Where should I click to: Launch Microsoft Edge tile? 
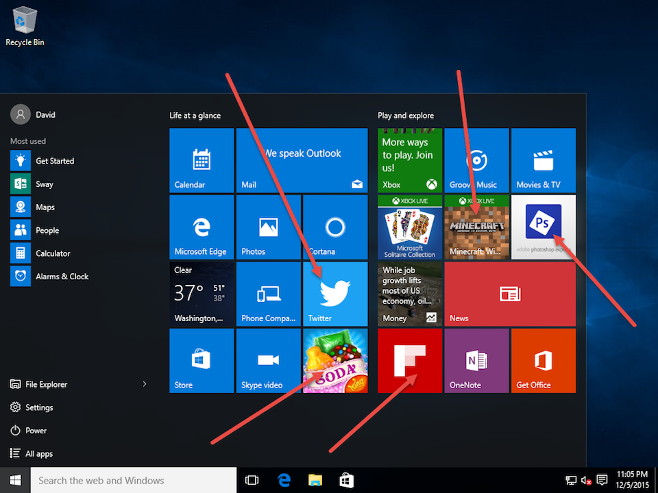[x=202, y=227]
